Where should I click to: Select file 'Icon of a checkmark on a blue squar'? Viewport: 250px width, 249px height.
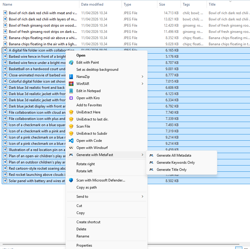[x=37, y=125]
